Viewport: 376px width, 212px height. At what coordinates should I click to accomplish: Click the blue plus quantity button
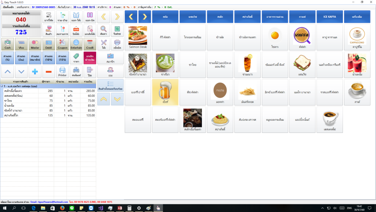pos(35,72)
